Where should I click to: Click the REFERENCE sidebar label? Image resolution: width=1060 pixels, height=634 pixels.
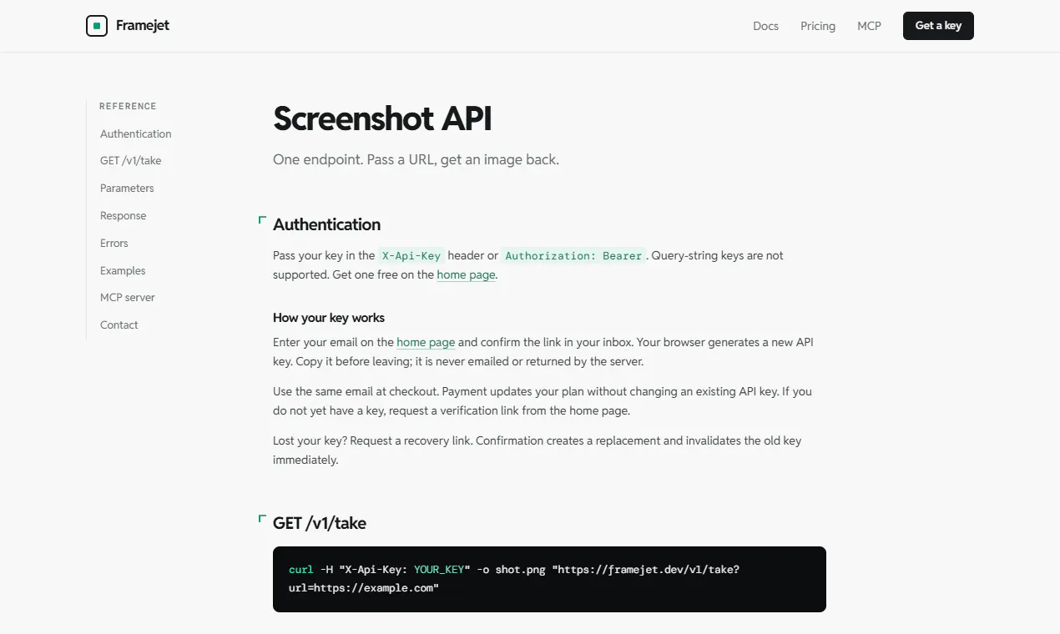(128, 106)
